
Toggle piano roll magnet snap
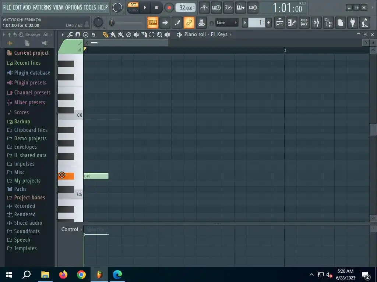click(x=78, y=35)
